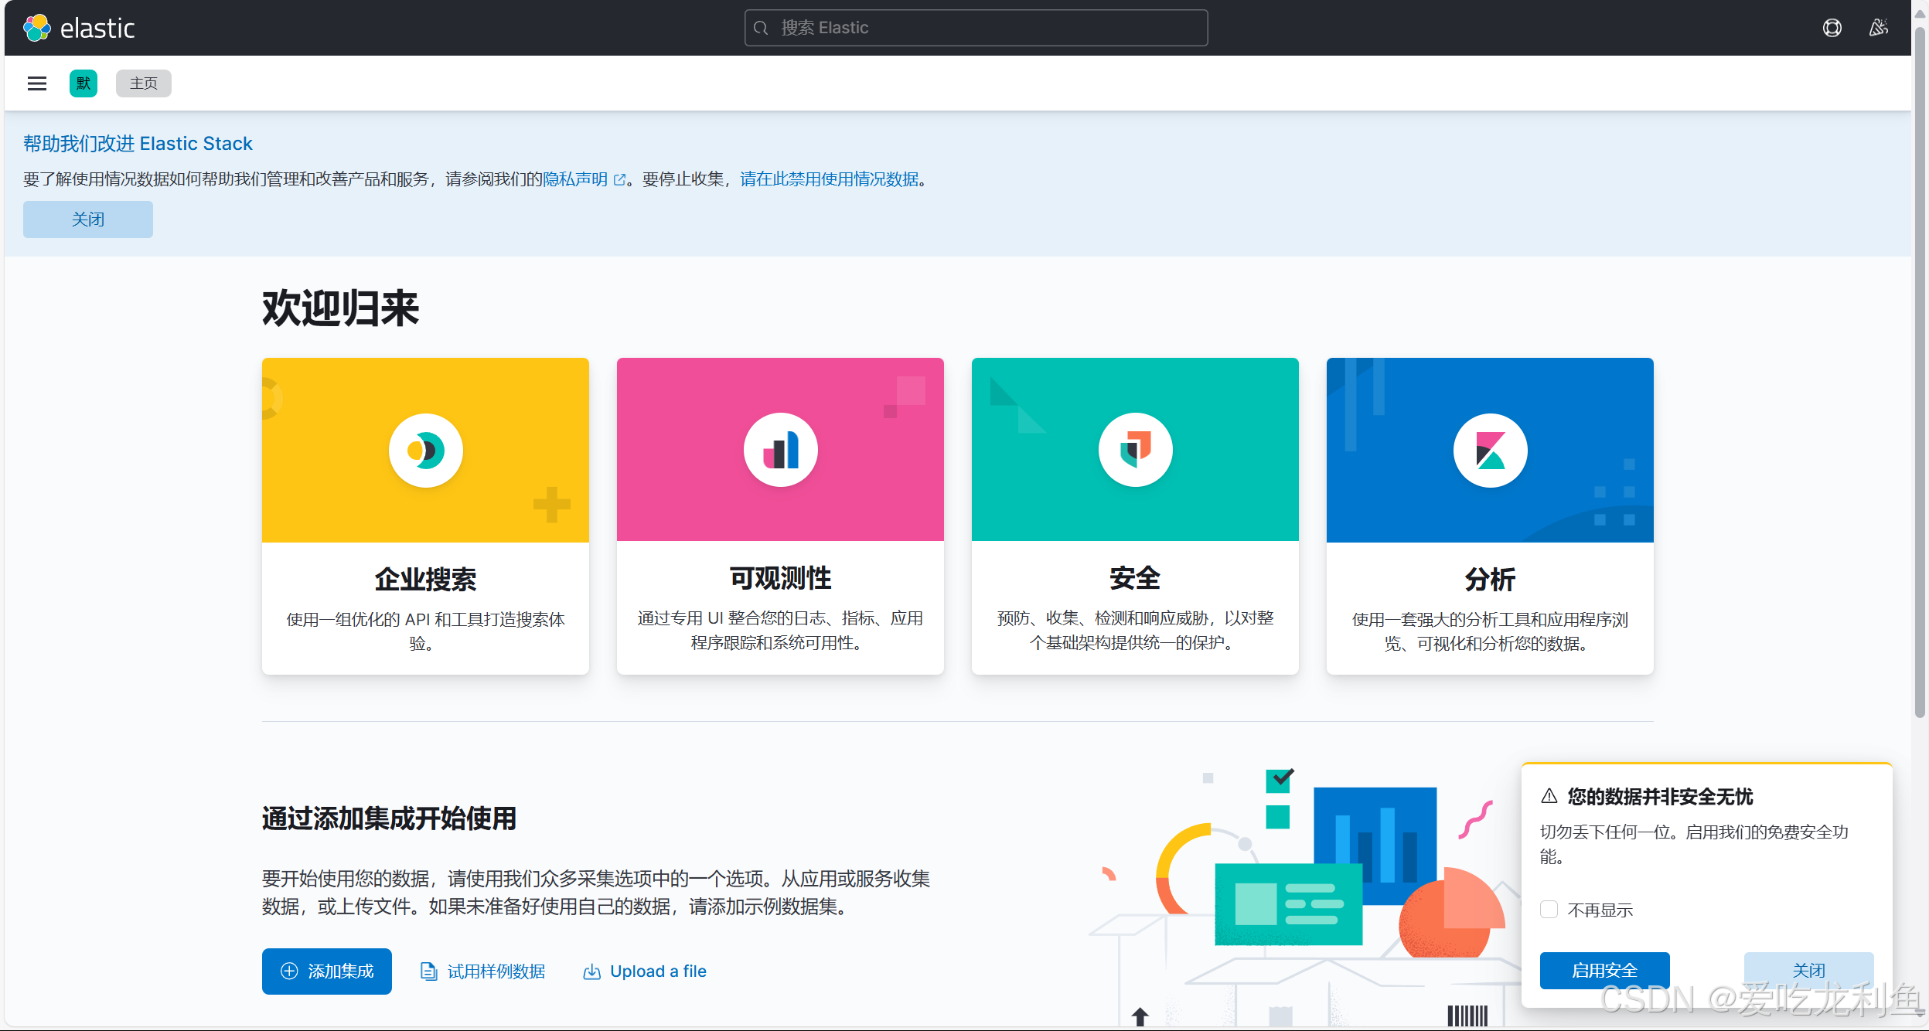This screenshot has width=1929, height=1031.
Task: Click the 通过添加集成开始使用 heading
Action: [389, 818]
